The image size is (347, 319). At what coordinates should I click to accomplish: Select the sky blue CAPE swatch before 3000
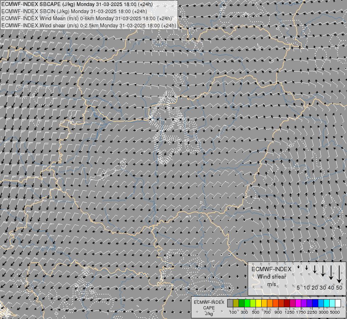pos(321,303)
